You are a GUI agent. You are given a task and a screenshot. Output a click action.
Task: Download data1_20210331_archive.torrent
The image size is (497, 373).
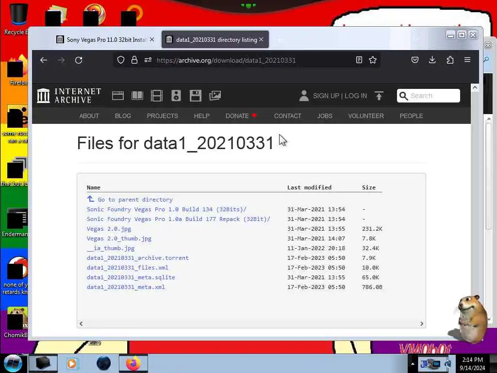click(137, 258)
